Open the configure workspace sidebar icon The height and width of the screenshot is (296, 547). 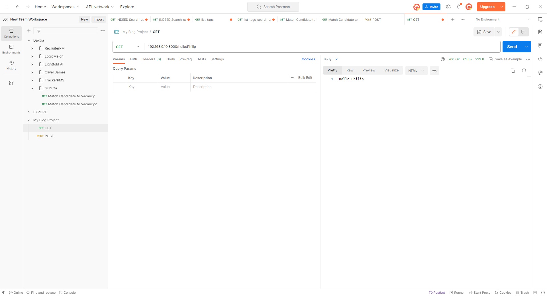11,83
